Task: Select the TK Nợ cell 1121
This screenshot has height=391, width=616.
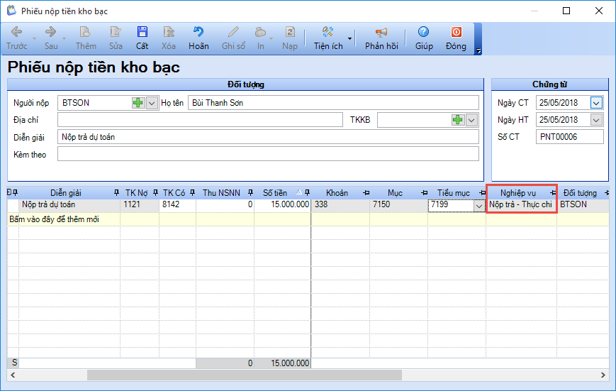Action: pyautogui.click(x=140, y=204)
